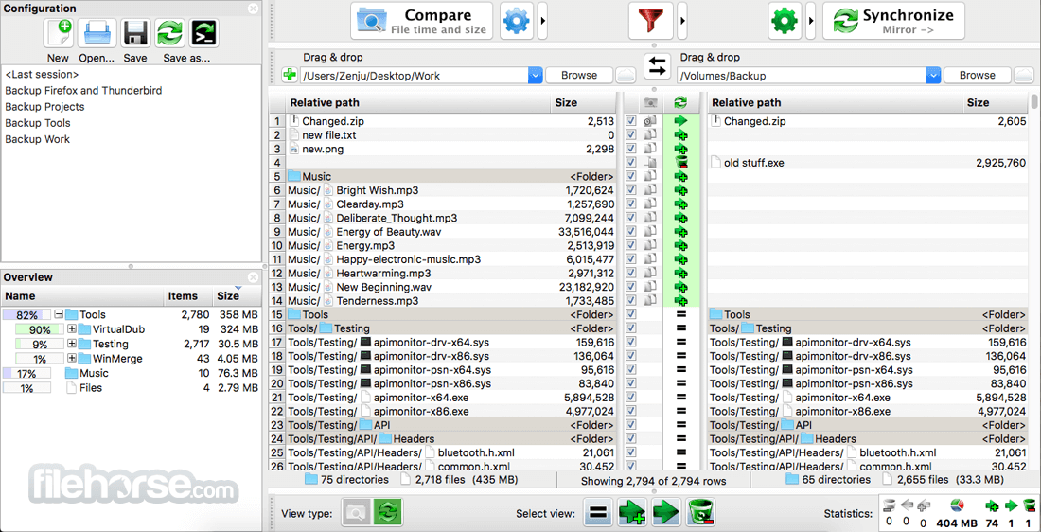The width and height of the screenshot is (1041, 532).
Task: Toggle files to be deleted on right
Action: 699,513
